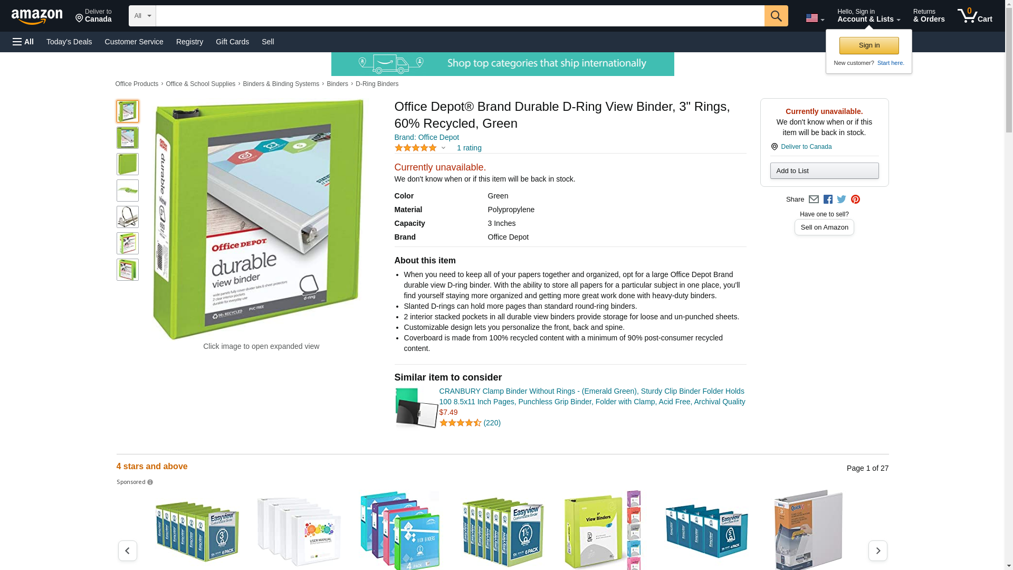Image resolution: width=1013 pixels, height=570 pixels.
Task: Click the Add to List button
Action: click(824, 170)
